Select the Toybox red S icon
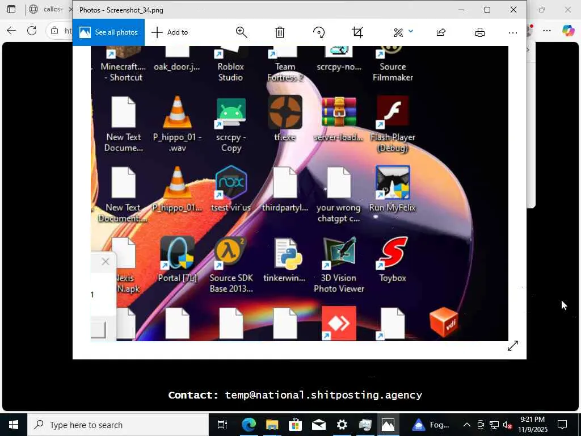Viewport: 581px width, 436px height. tap(393, 253)
